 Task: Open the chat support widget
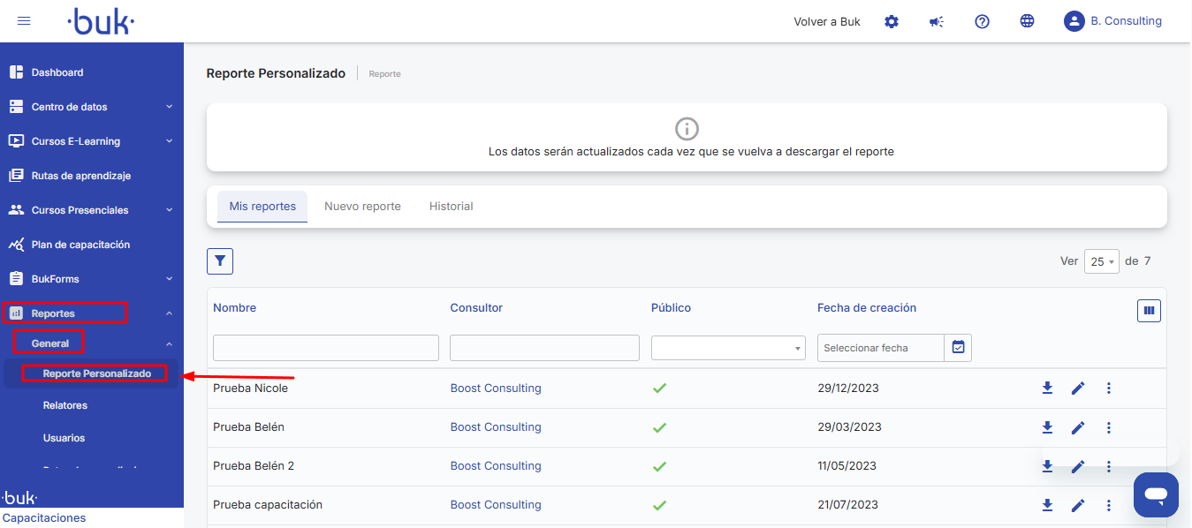tap(1156, 494)
